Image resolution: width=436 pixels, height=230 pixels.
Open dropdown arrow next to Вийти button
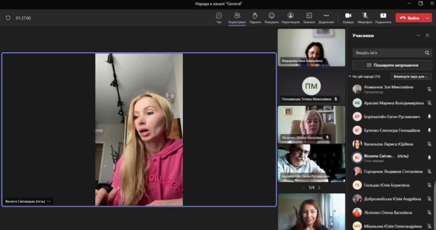(x=427, y=18)
